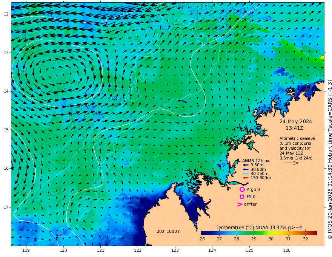Click the blue 30-80m legend arrow

click(245, 169)
